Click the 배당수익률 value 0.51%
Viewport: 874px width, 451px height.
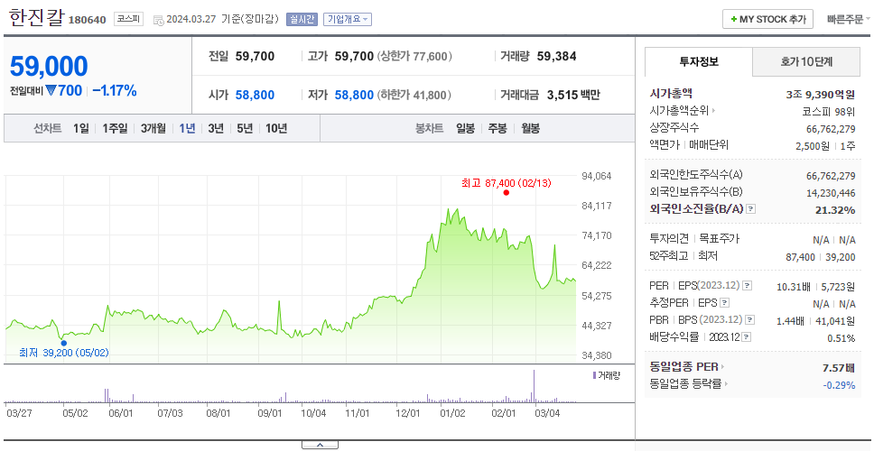click(841, 338)
